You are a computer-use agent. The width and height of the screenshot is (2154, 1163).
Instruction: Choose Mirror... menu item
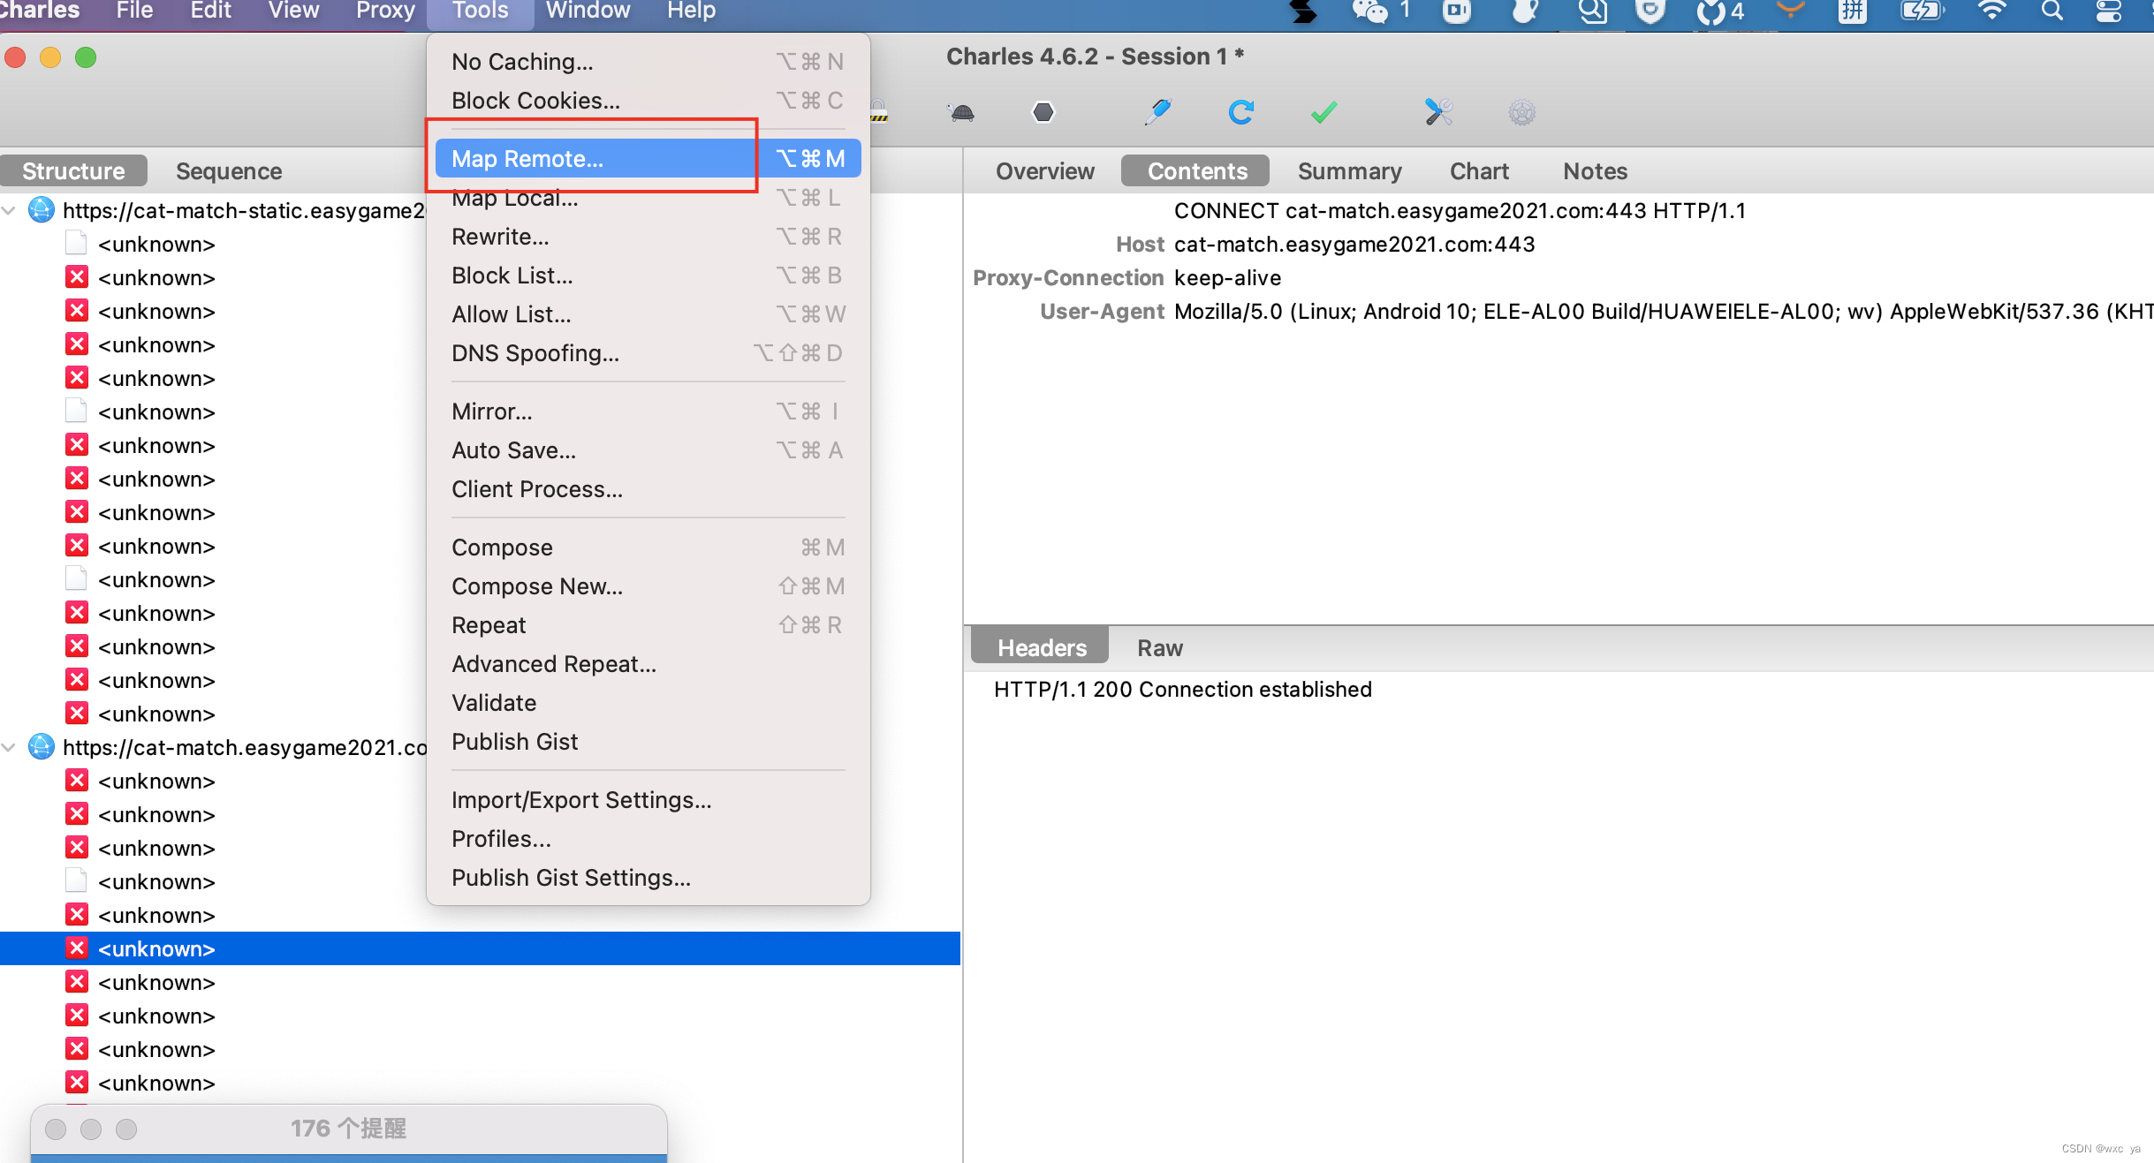point(648,412)
